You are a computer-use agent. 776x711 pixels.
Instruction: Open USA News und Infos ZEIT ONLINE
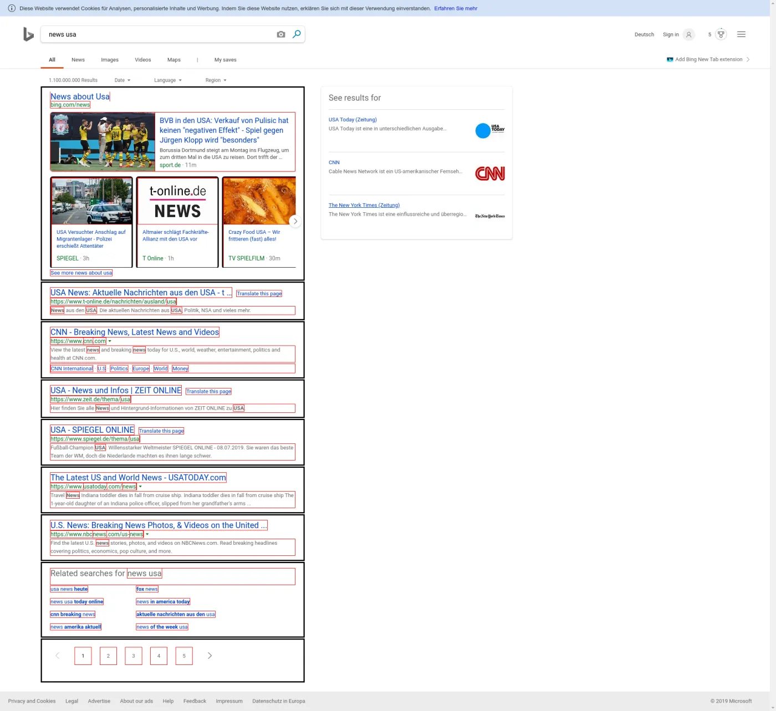pyautogui.click(x=116, y=390)
